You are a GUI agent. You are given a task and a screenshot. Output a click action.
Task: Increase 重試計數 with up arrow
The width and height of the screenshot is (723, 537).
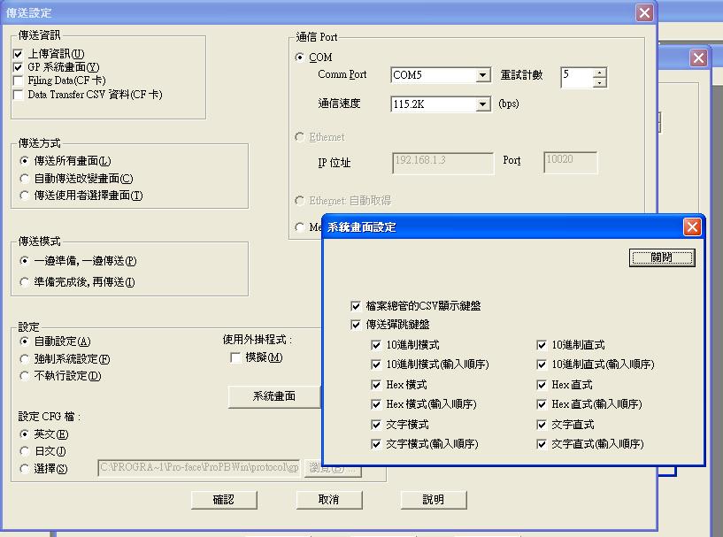[600, 72]
